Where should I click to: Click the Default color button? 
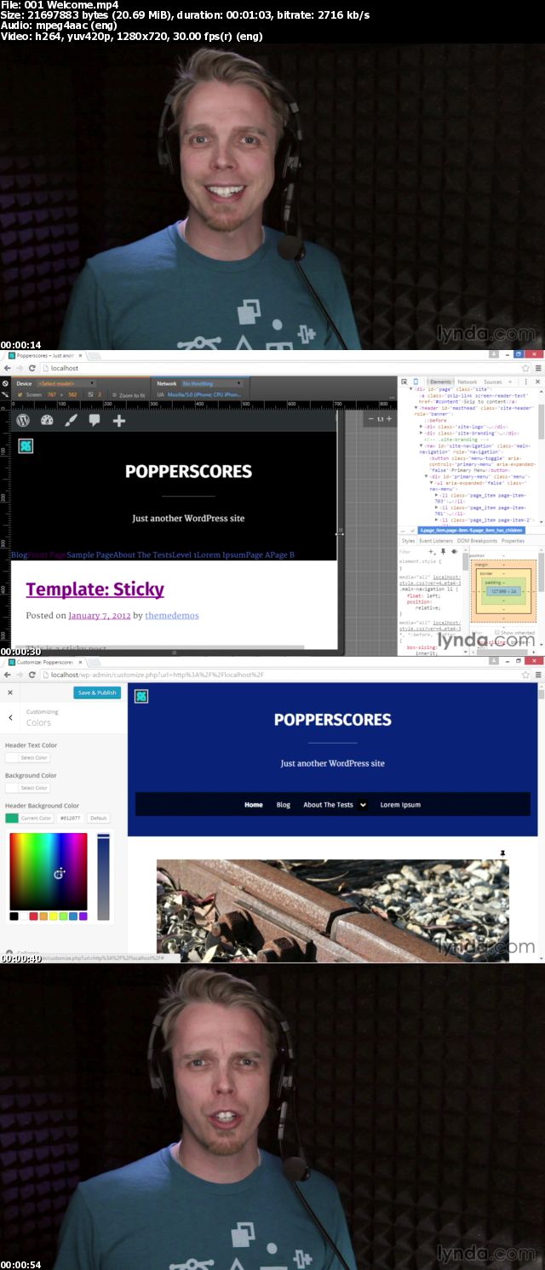tap(99, 818)
